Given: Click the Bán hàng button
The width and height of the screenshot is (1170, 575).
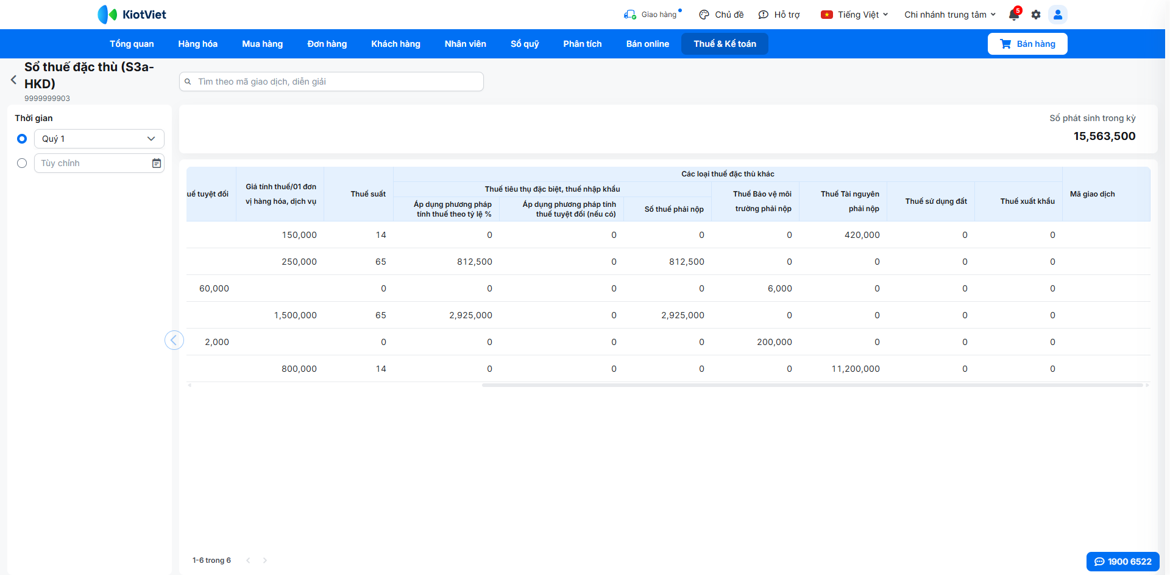Looking at the screenshot, I should click(1027, 44).
